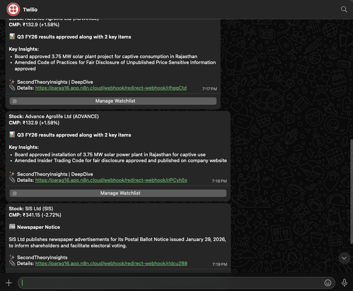Screen dimensions: 353x291
Task: Open link ending in PCyh5s
Action: 111,180
